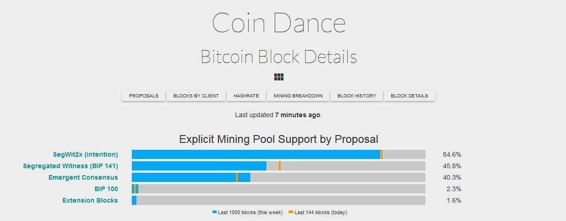Open Segregated Witness (BIP 141) link
This screenshot has height=221, width=566.
pos(71,166)
